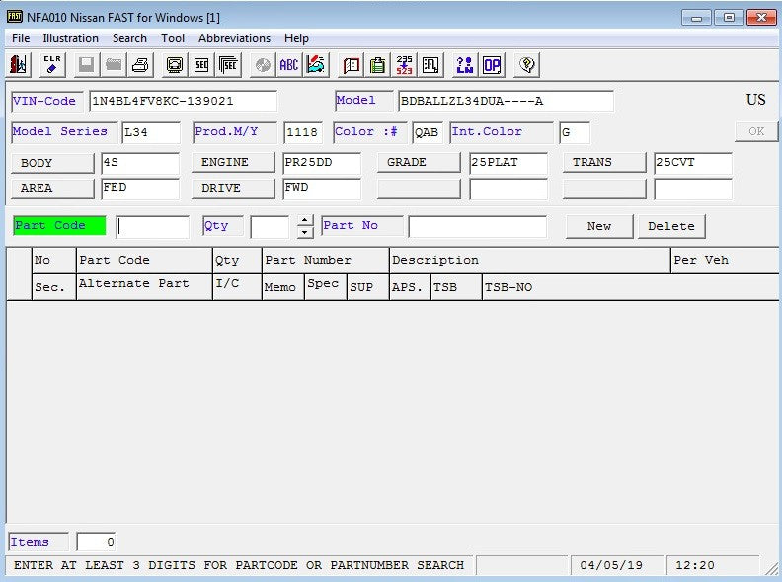Click the ENGINE selector button
Image resolution: width=782 pixels, height=582 pixels.
pyautogui.click(x=233, y=163)
